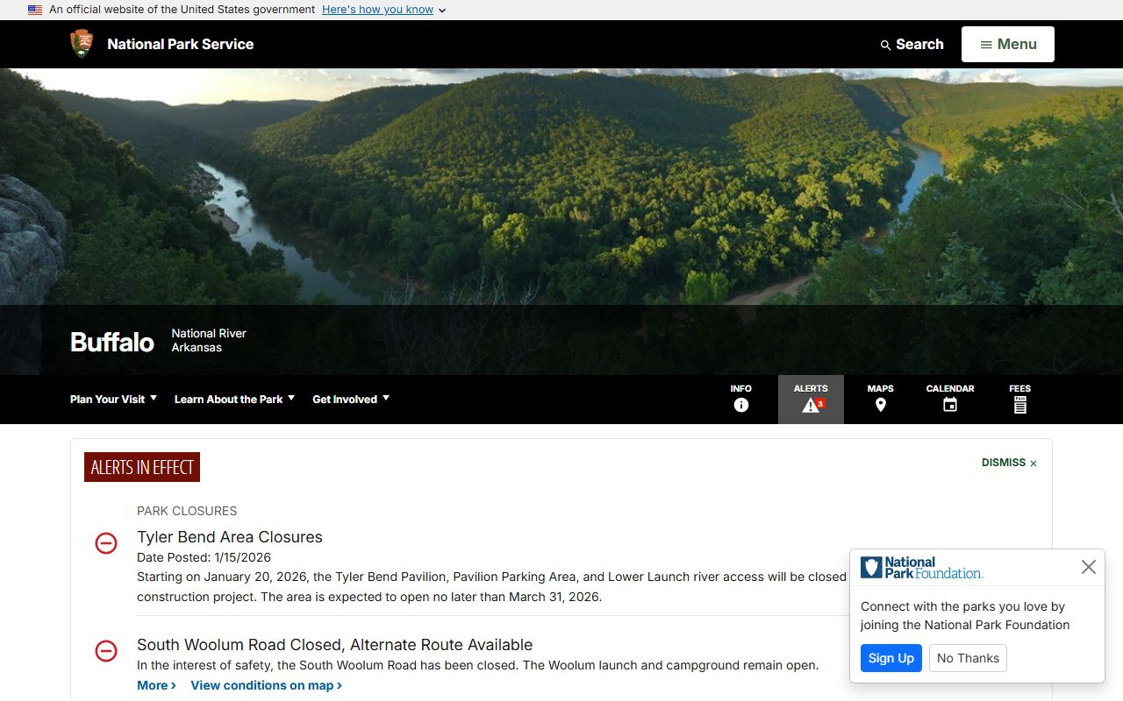The height and width of the screenshot is (701, 1123).
Task: Expand the Learn About the Park menu
Action: pyautogui.click(x=234, y=399)
